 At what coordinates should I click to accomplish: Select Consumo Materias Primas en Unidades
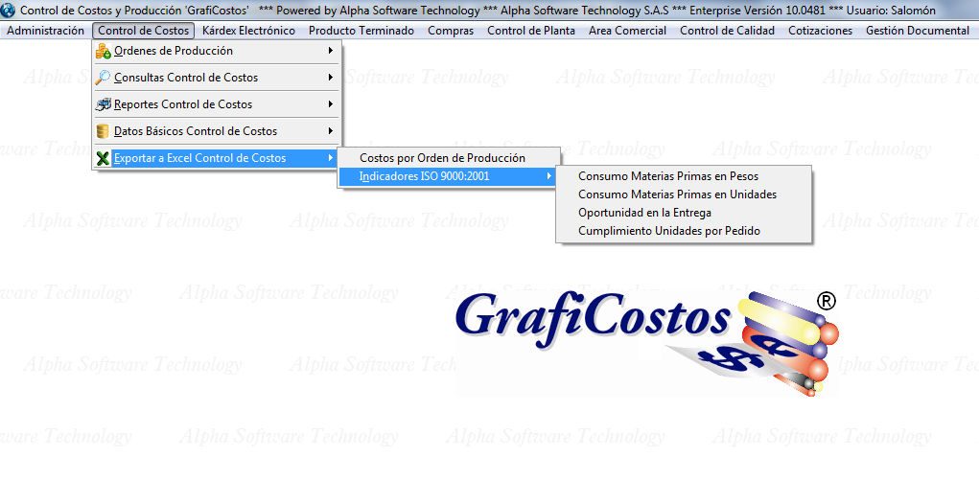coord(677,194)
